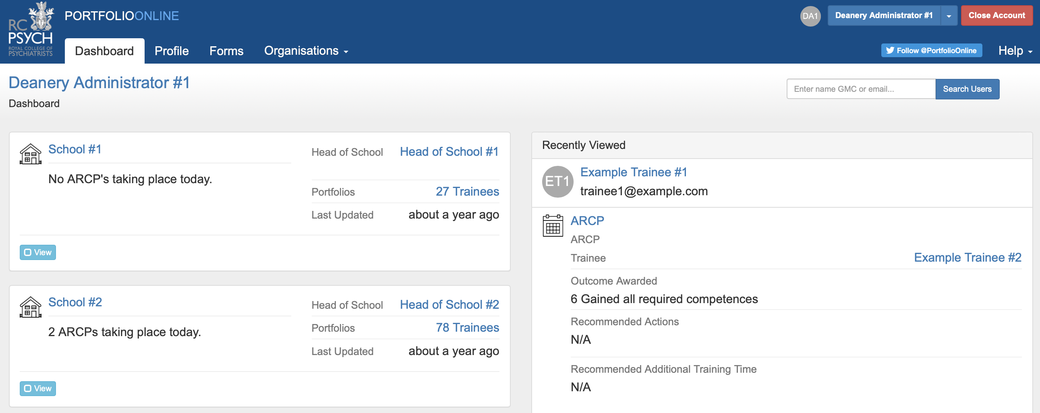Click the Close Account button
Screen dimensions: 1040x413
(996, 16)
